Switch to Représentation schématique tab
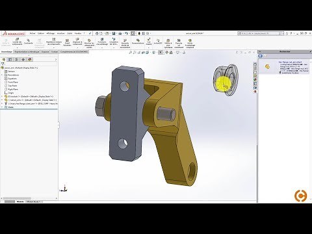 27,52
